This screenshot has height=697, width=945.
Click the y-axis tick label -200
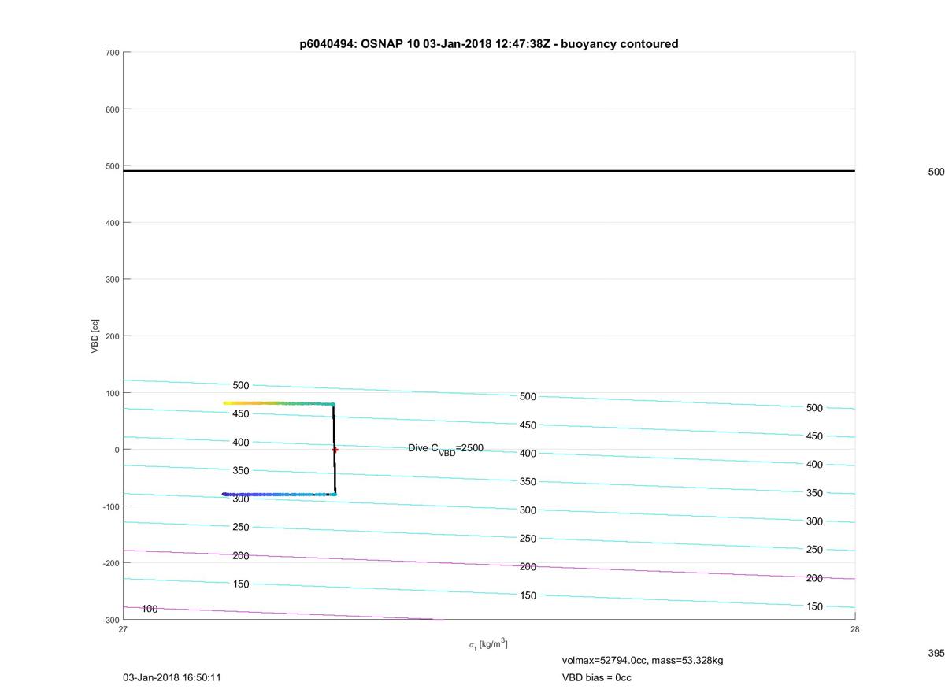point(110,563)
